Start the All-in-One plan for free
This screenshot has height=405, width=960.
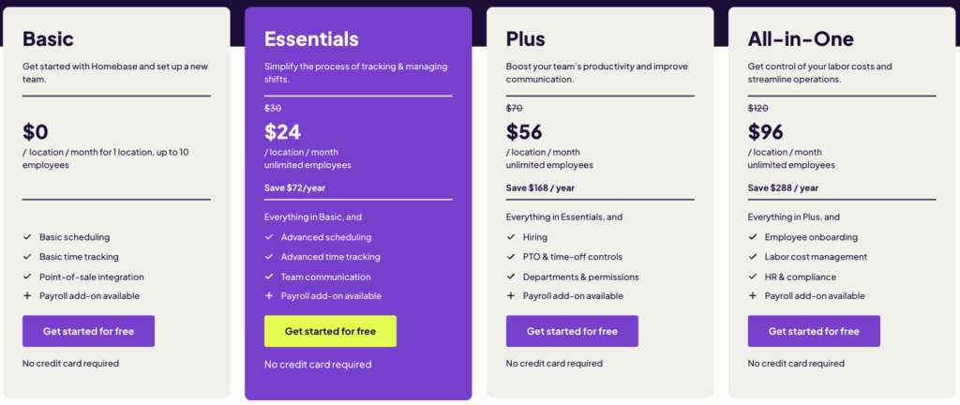(x=814, y=331)
